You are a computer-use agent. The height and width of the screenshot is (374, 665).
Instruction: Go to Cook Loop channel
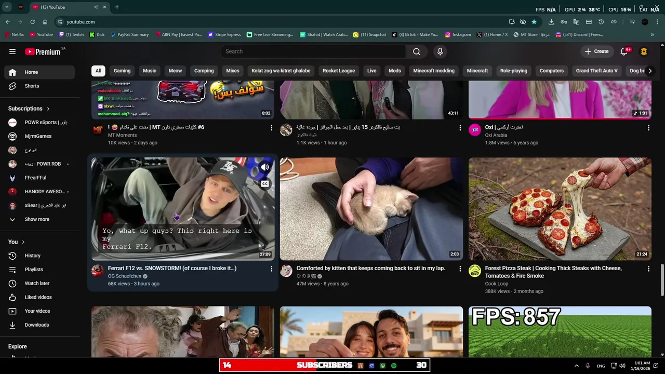click(x=497, y=284)
